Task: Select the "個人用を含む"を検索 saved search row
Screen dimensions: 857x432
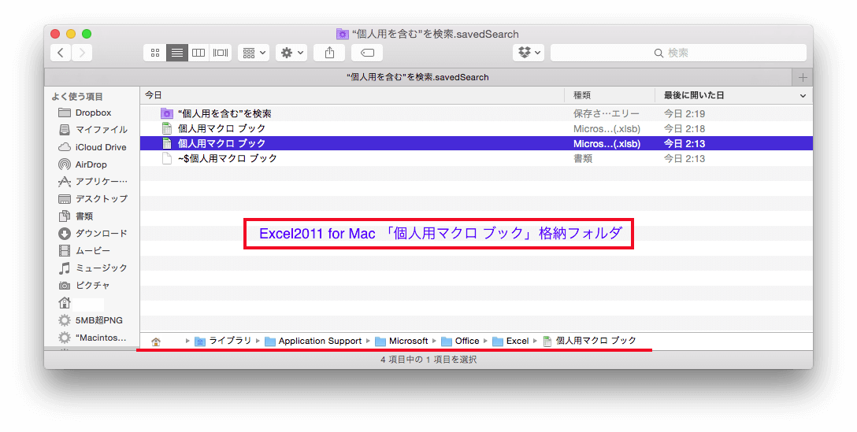Action: (x=476, y=113)
